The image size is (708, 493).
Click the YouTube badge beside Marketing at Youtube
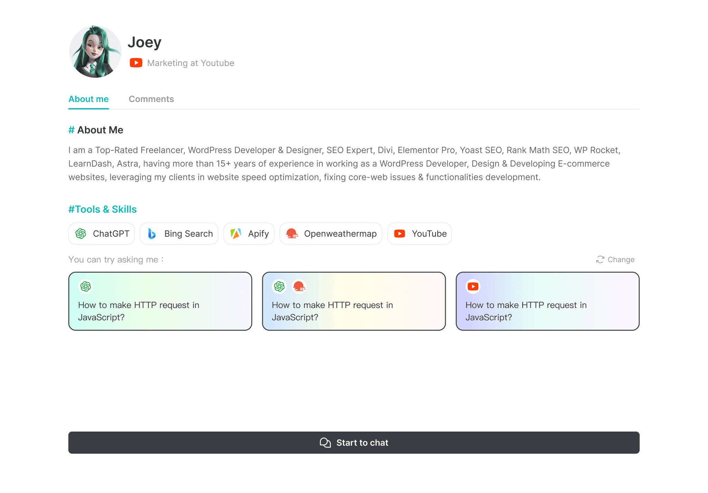136,62
